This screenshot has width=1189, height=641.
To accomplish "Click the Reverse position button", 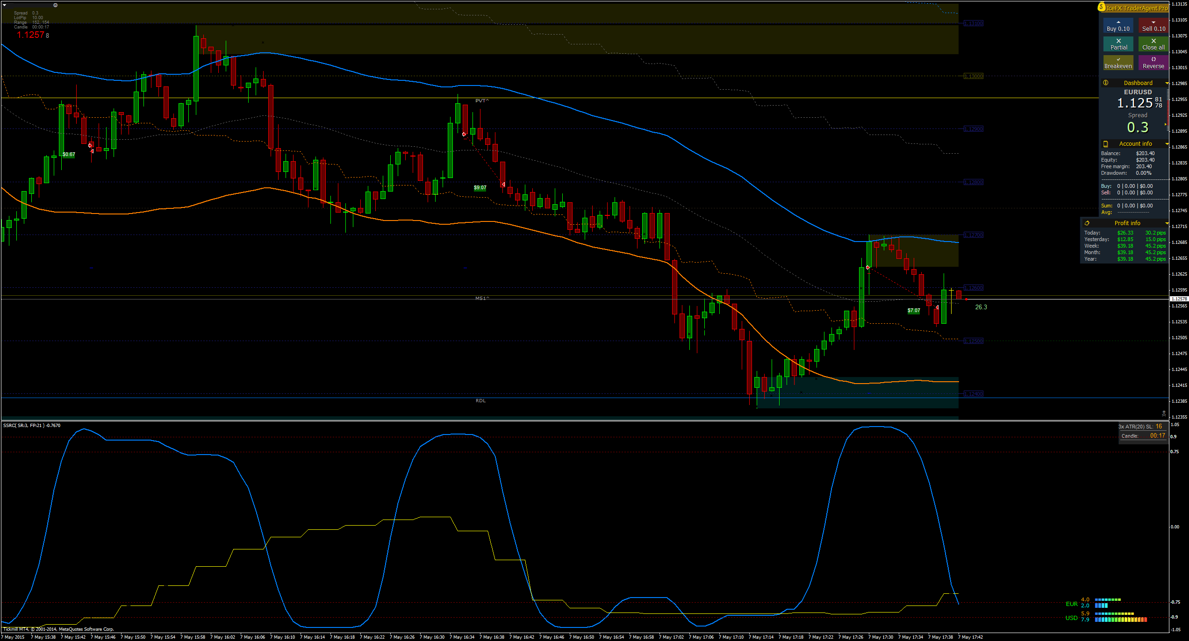I will [x=1153, y=63].
